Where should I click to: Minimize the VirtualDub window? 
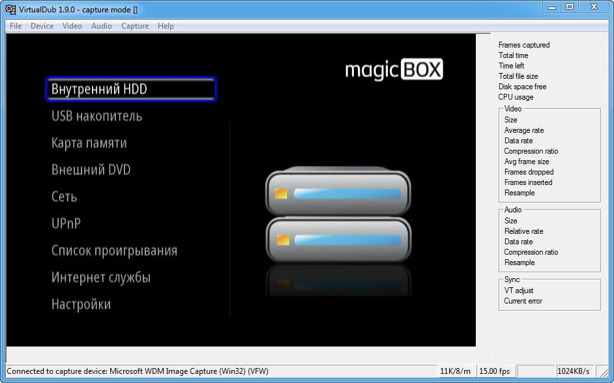coord(552,7)
